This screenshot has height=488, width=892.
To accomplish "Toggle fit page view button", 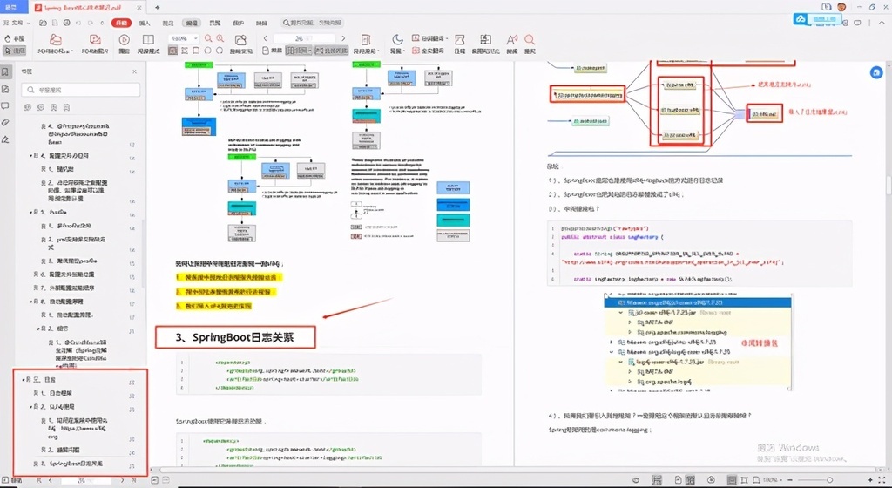I will click(x=196, y=51).
